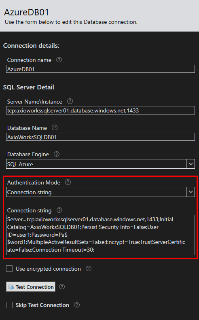Select the Database Name input field
The height and width of the screenshot is (320, 199).
pos(100,137)
